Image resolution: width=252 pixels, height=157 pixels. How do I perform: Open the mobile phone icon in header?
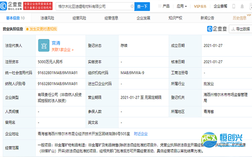[234, 6]
